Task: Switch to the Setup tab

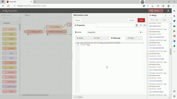Action: [x=84, y=38]
